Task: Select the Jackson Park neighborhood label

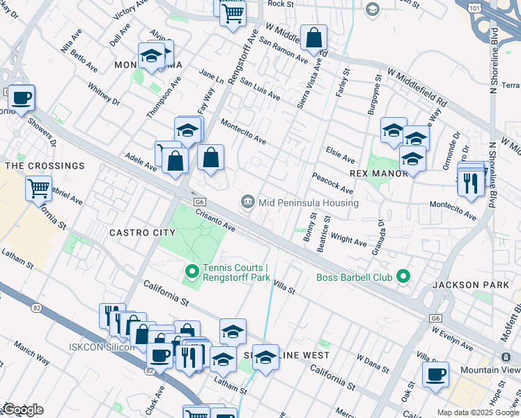Action: (x=465, y=285)
